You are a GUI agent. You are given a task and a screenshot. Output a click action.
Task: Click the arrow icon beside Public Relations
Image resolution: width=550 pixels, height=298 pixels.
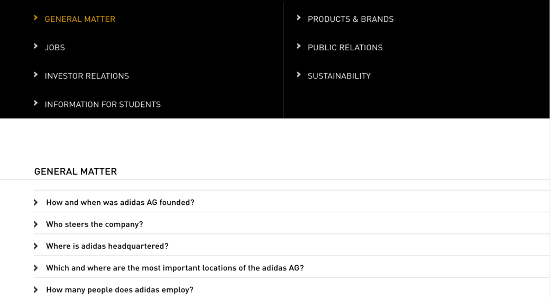tap(299, 47)
